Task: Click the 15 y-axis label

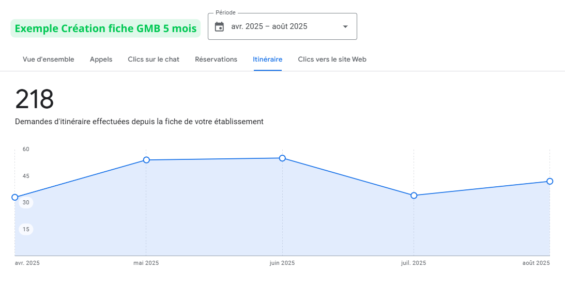Action: pyautogui.click(x=26, y=229)
